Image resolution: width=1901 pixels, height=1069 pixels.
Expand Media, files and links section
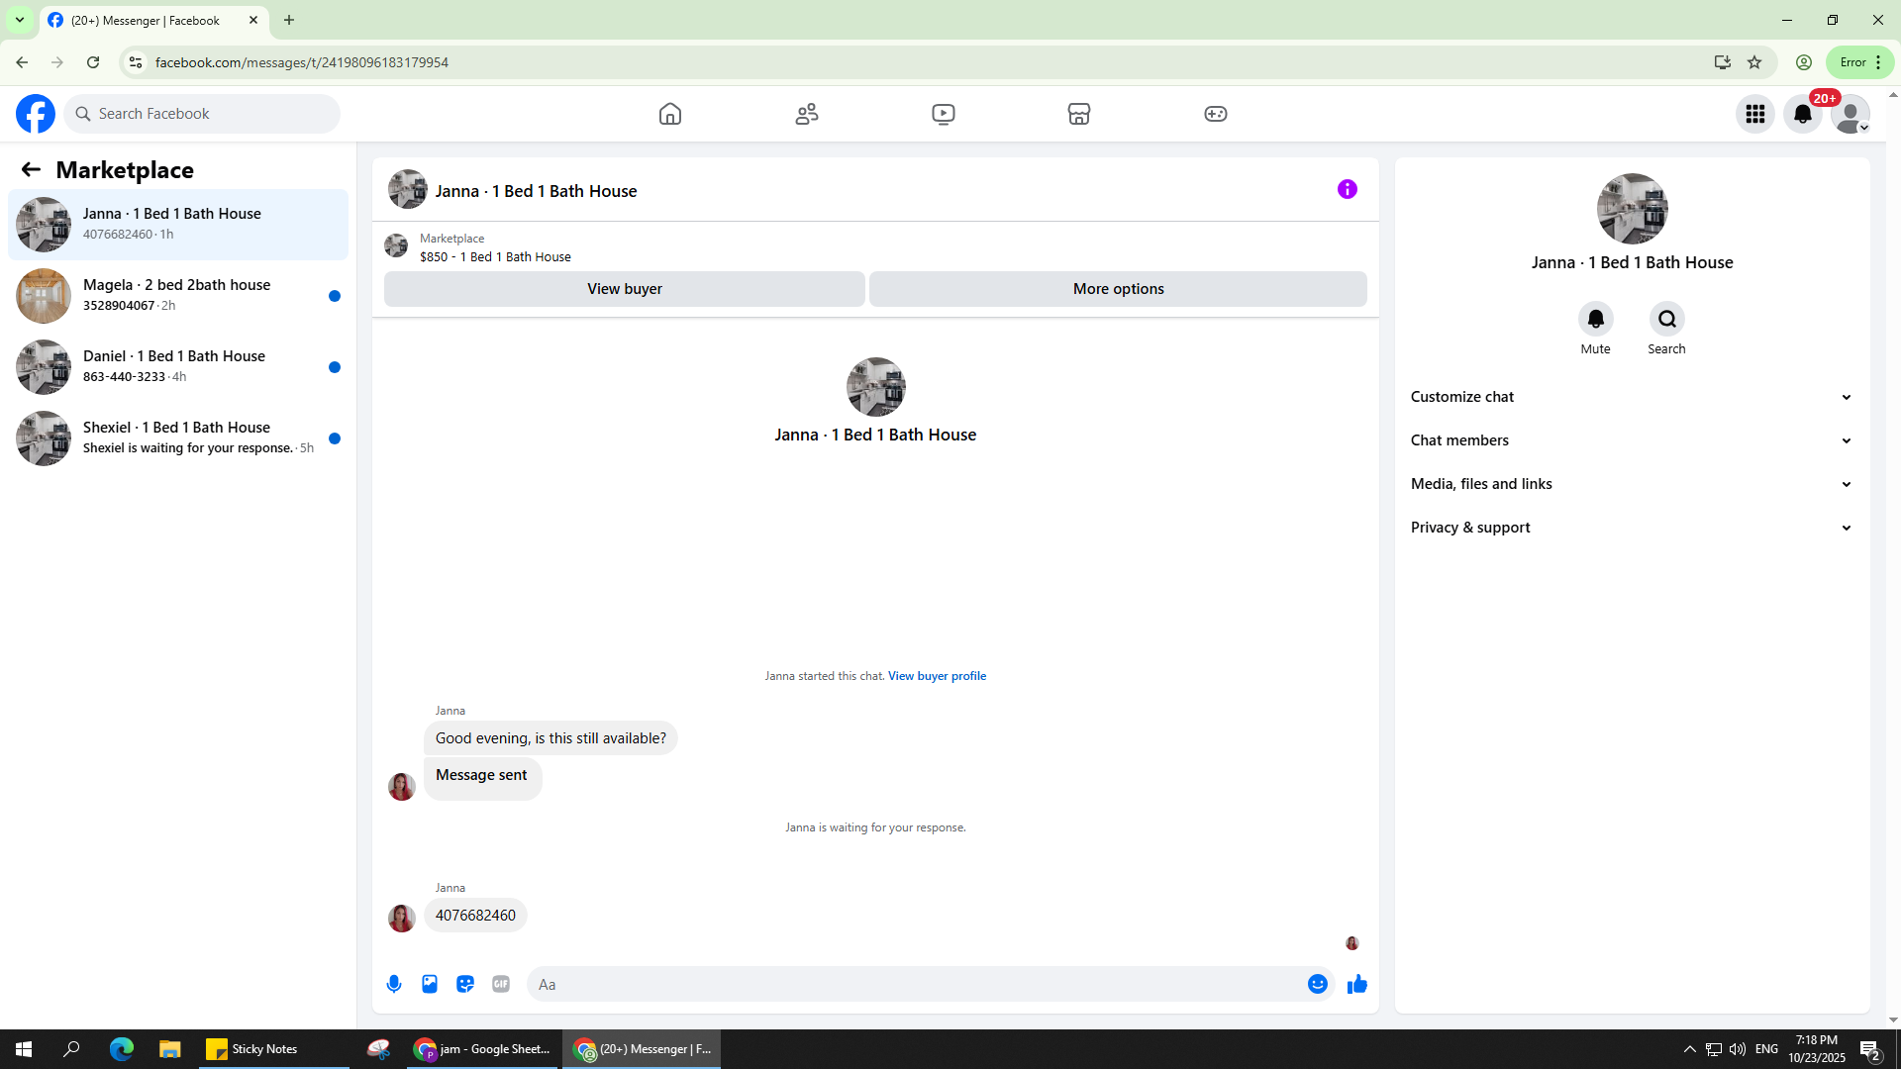point(1631,484)
